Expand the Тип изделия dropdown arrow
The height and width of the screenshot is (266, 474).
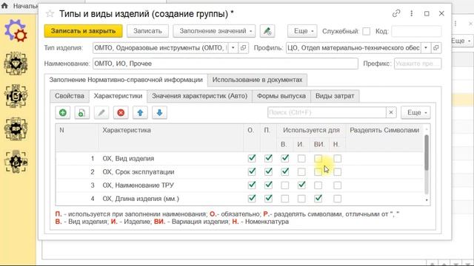[x=233, y=48]
